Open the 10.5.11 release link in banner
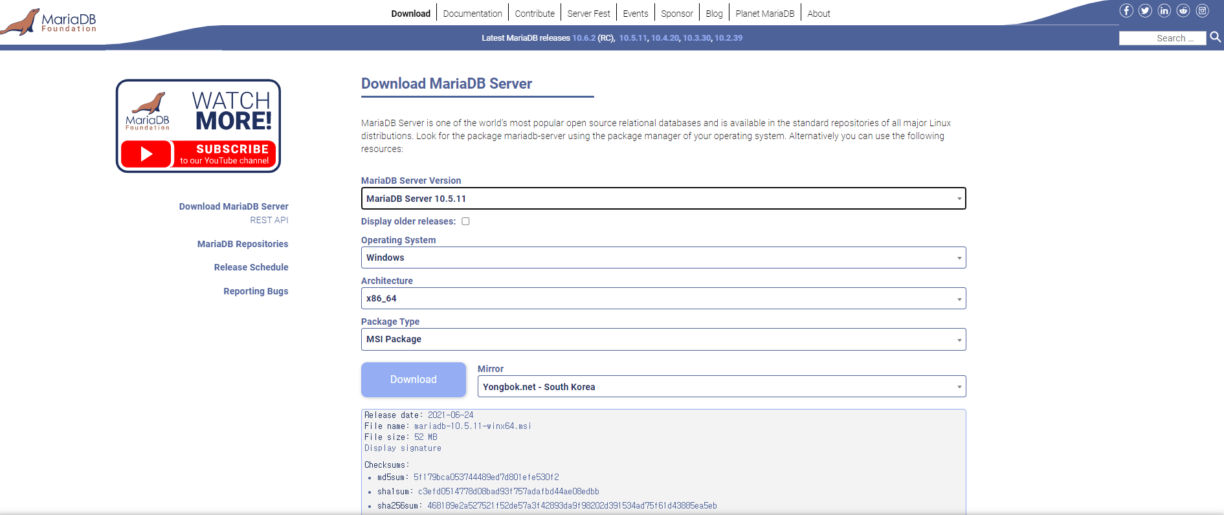Screen dimensions: 1224x515 [633, 38]
